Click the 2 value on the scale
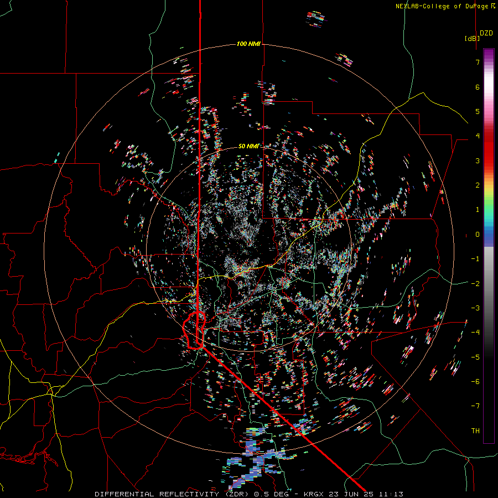498x498 pixels. [478, 185]
